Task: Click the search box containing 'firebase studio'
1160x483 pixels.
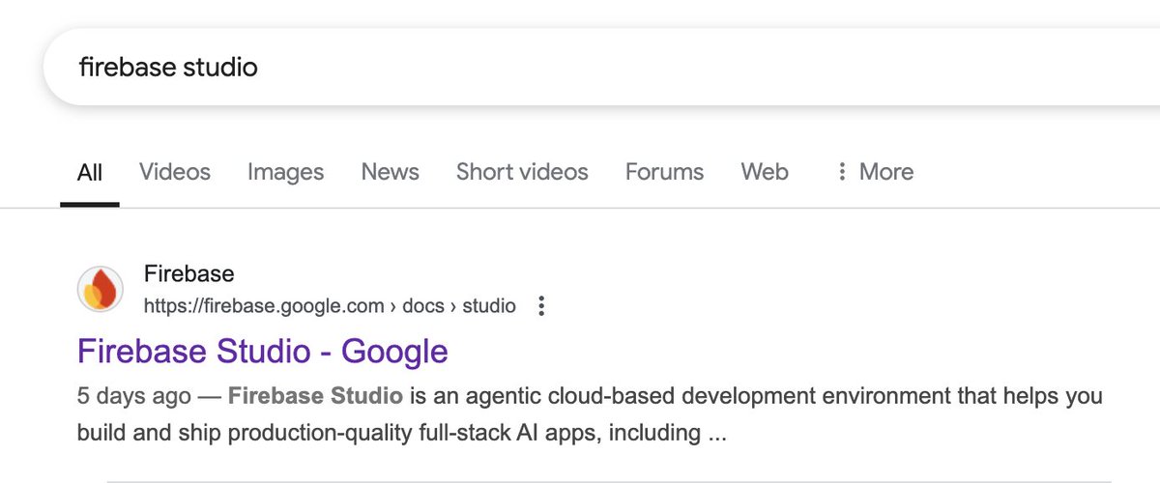Action: tap(599, 68)
